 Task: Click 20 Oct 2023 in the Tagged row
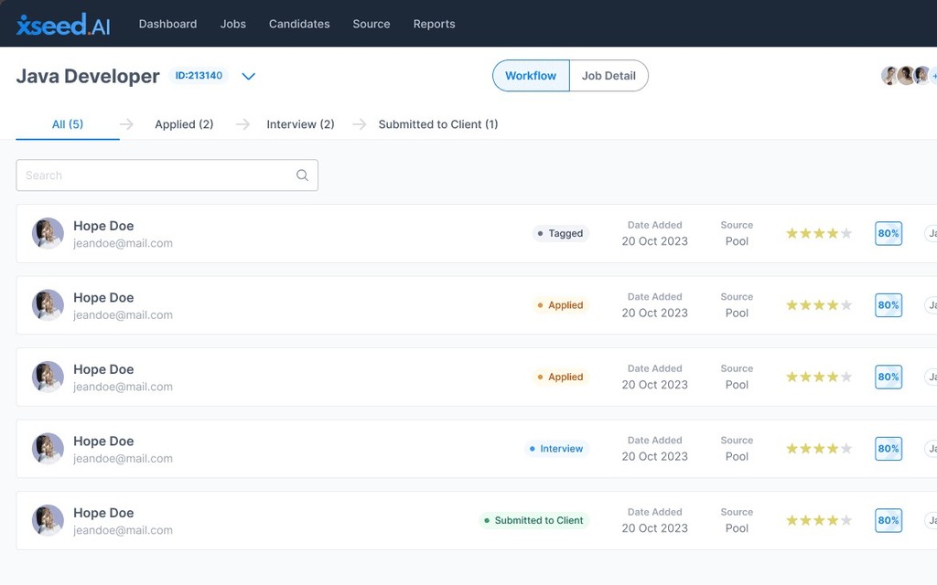pyautogui.click(x=655, y=241)
